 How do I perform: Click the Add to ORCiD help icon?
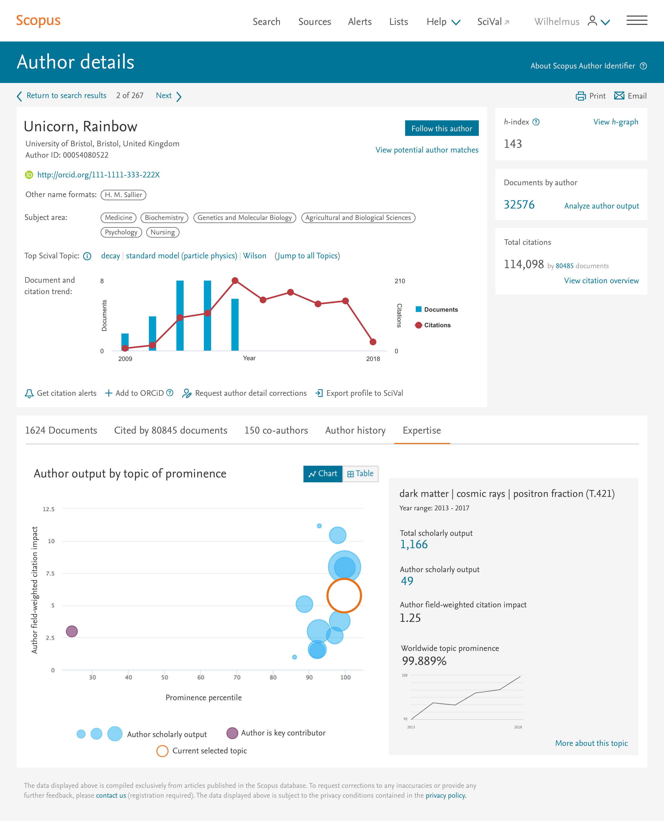click(x=170, y=393)
